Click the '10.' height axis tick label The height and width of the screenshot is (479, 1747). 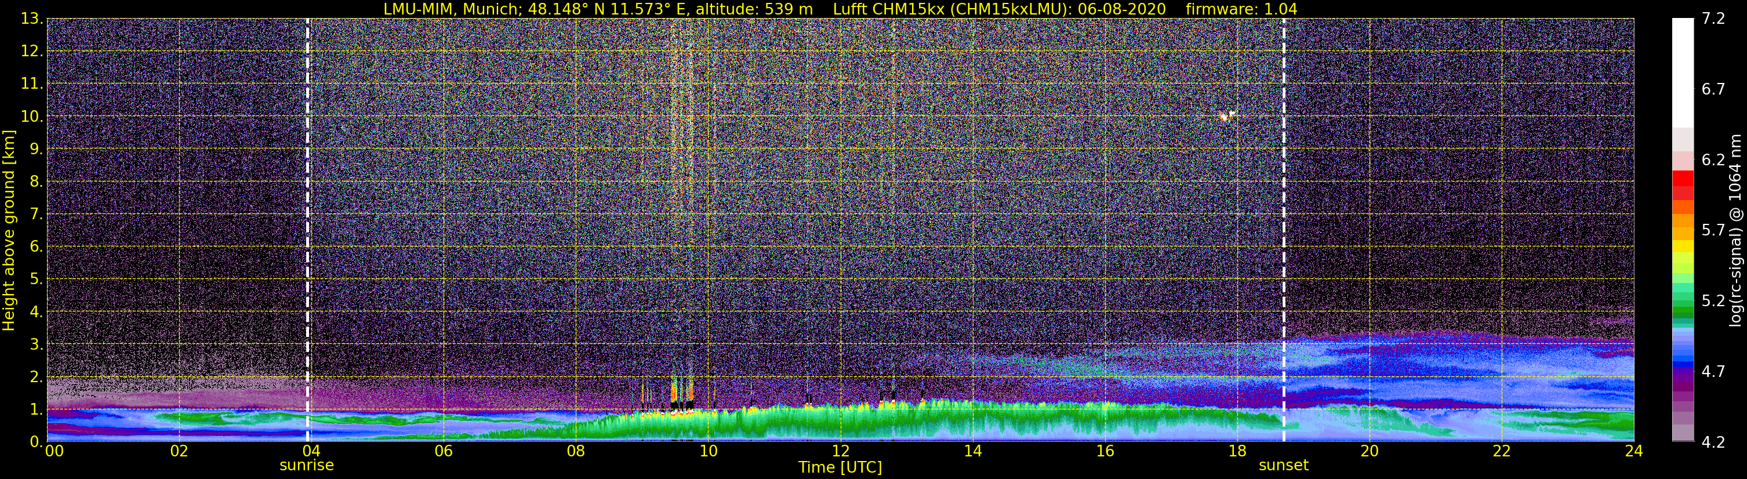pyautogui.click(x=32, y=116)
